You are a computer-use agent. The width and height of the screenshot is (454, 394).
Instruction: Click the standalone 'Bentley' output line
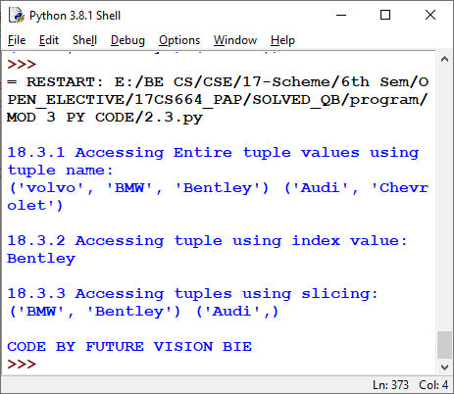coord(41,259)
